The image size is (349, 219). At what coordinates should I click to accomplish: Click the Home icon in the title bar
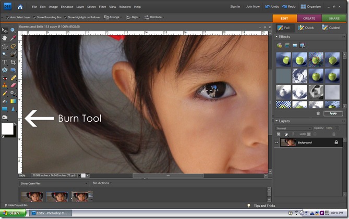coord(20,7)
